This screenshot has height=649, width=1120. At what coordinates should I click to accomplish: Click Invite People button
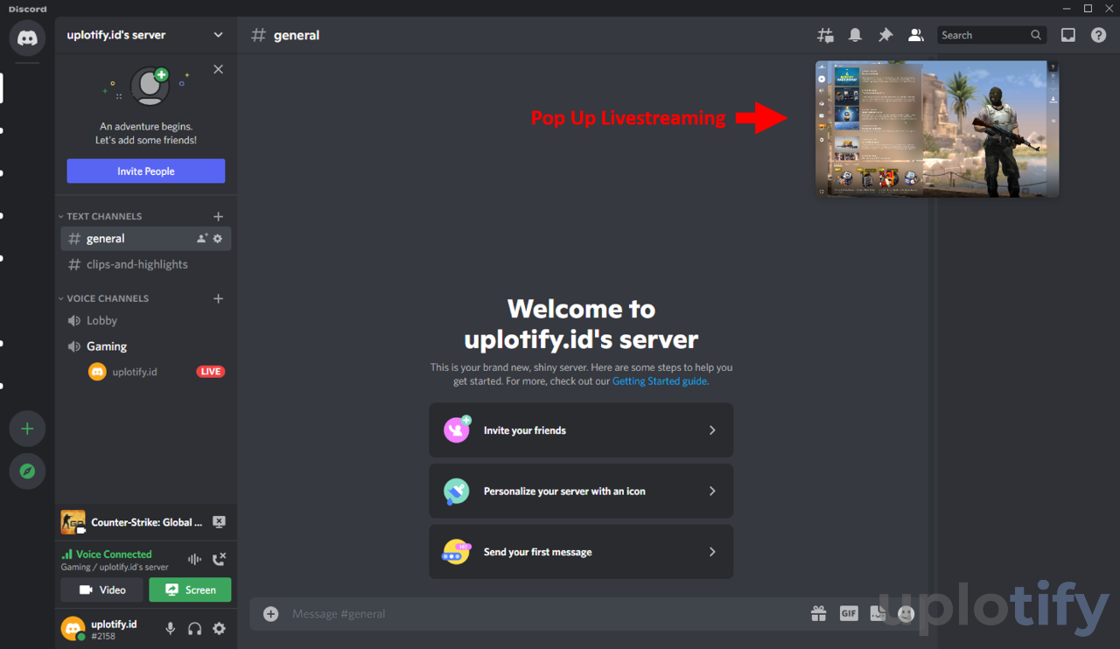click(146, 171)
